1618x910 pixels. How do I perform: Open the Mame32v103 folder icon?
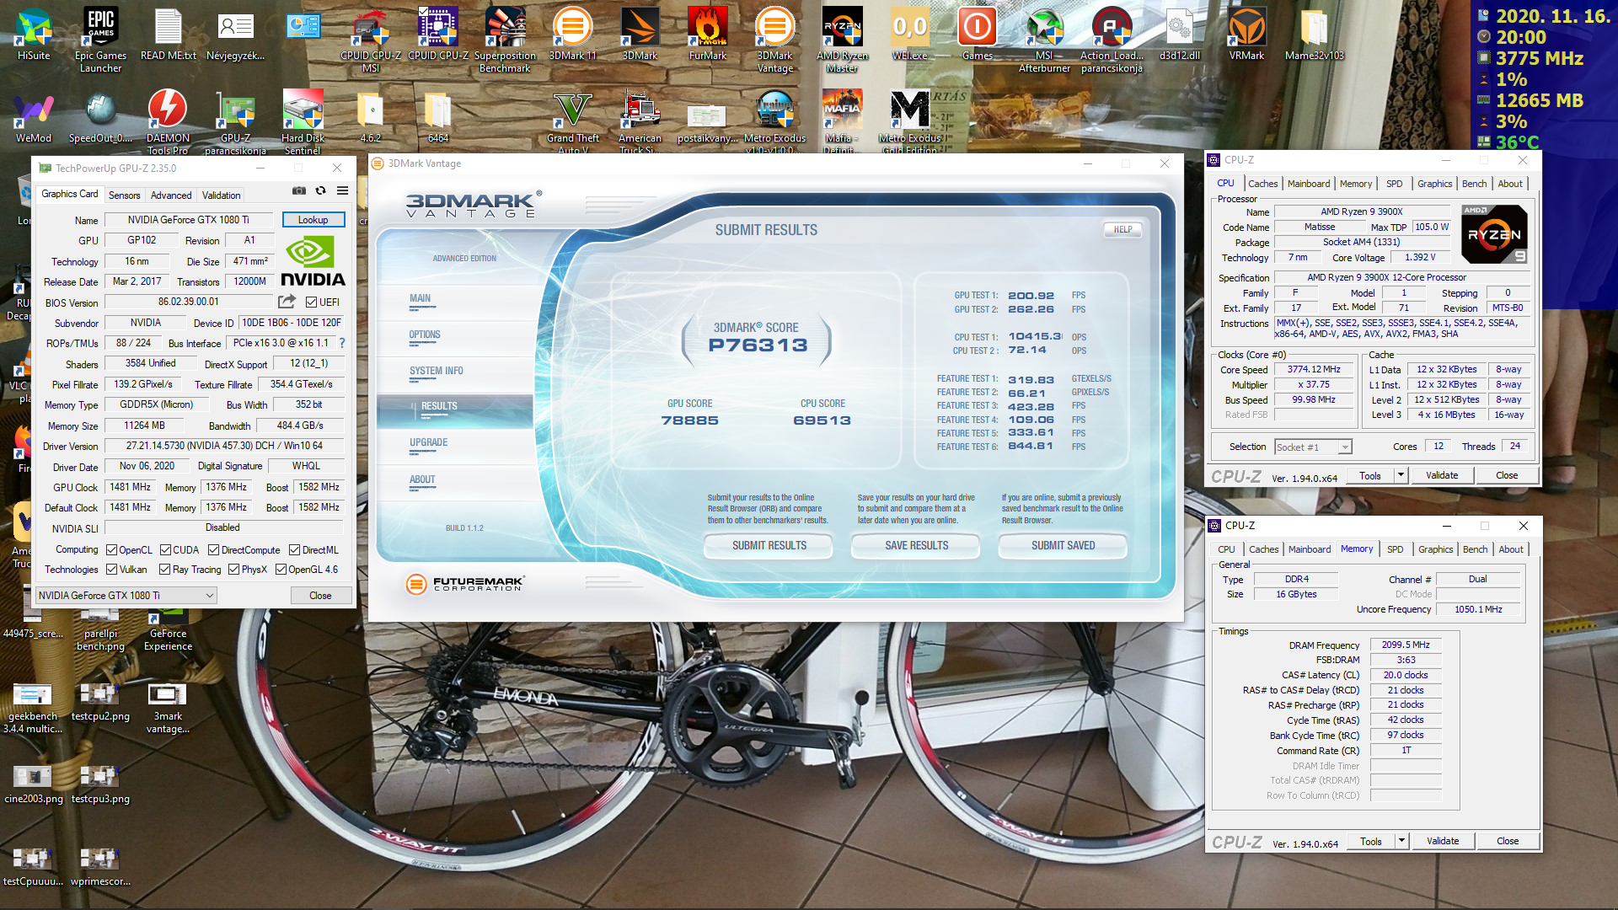point(1314,34)
